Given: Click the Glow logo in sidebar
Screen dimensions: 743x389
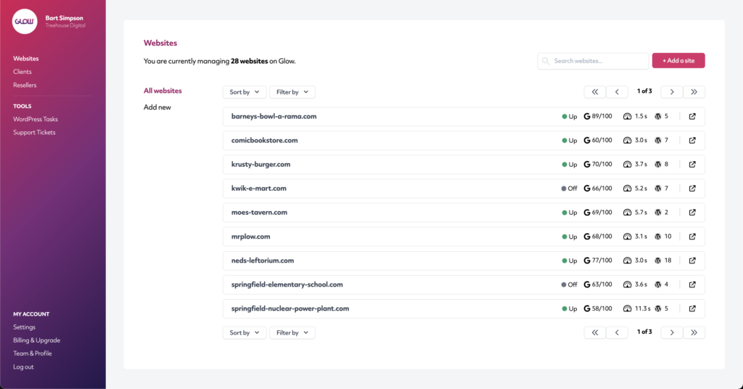Looking at the screenshot, I should [25, 21].
